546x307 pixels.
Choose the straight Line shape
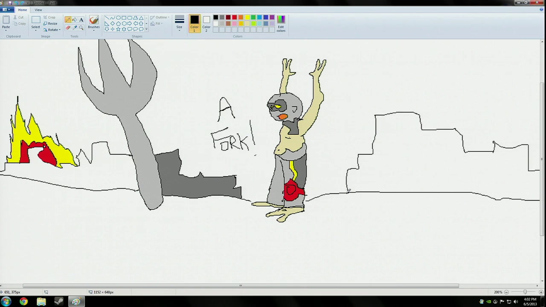pos(107,18)
